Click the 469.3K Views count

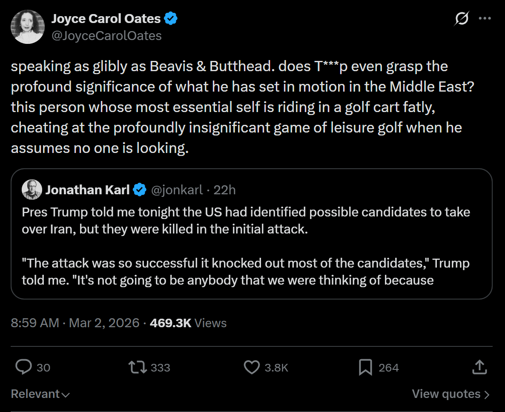click(x=188, y=323)
